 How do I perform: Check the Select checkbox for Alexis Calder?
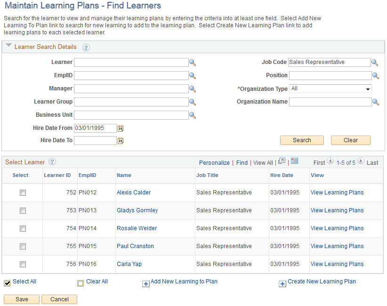(23, 193)
